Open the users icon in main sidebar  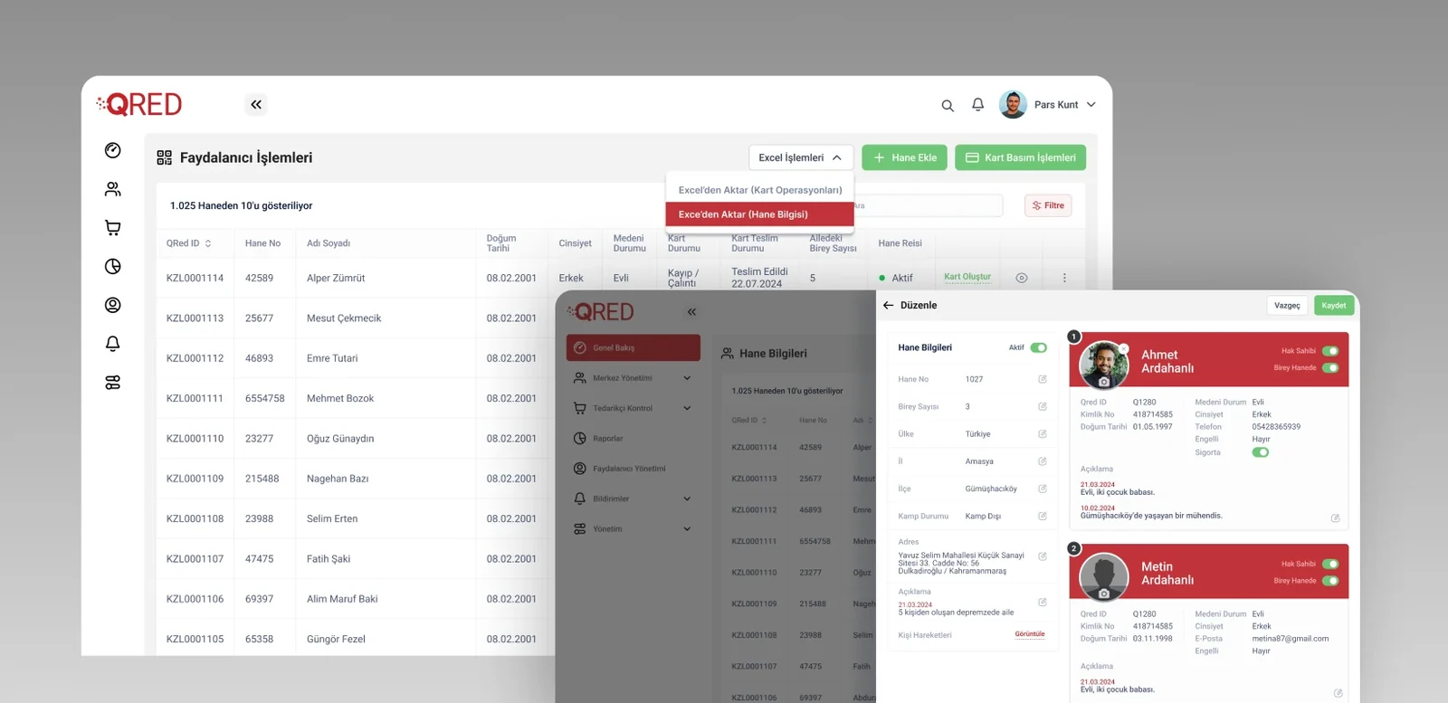point(112,189)
